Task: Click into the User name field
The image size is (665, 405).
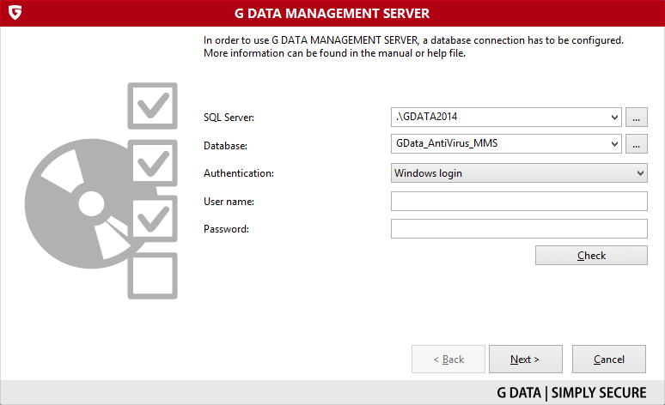Action: click(x=519, y=202)
